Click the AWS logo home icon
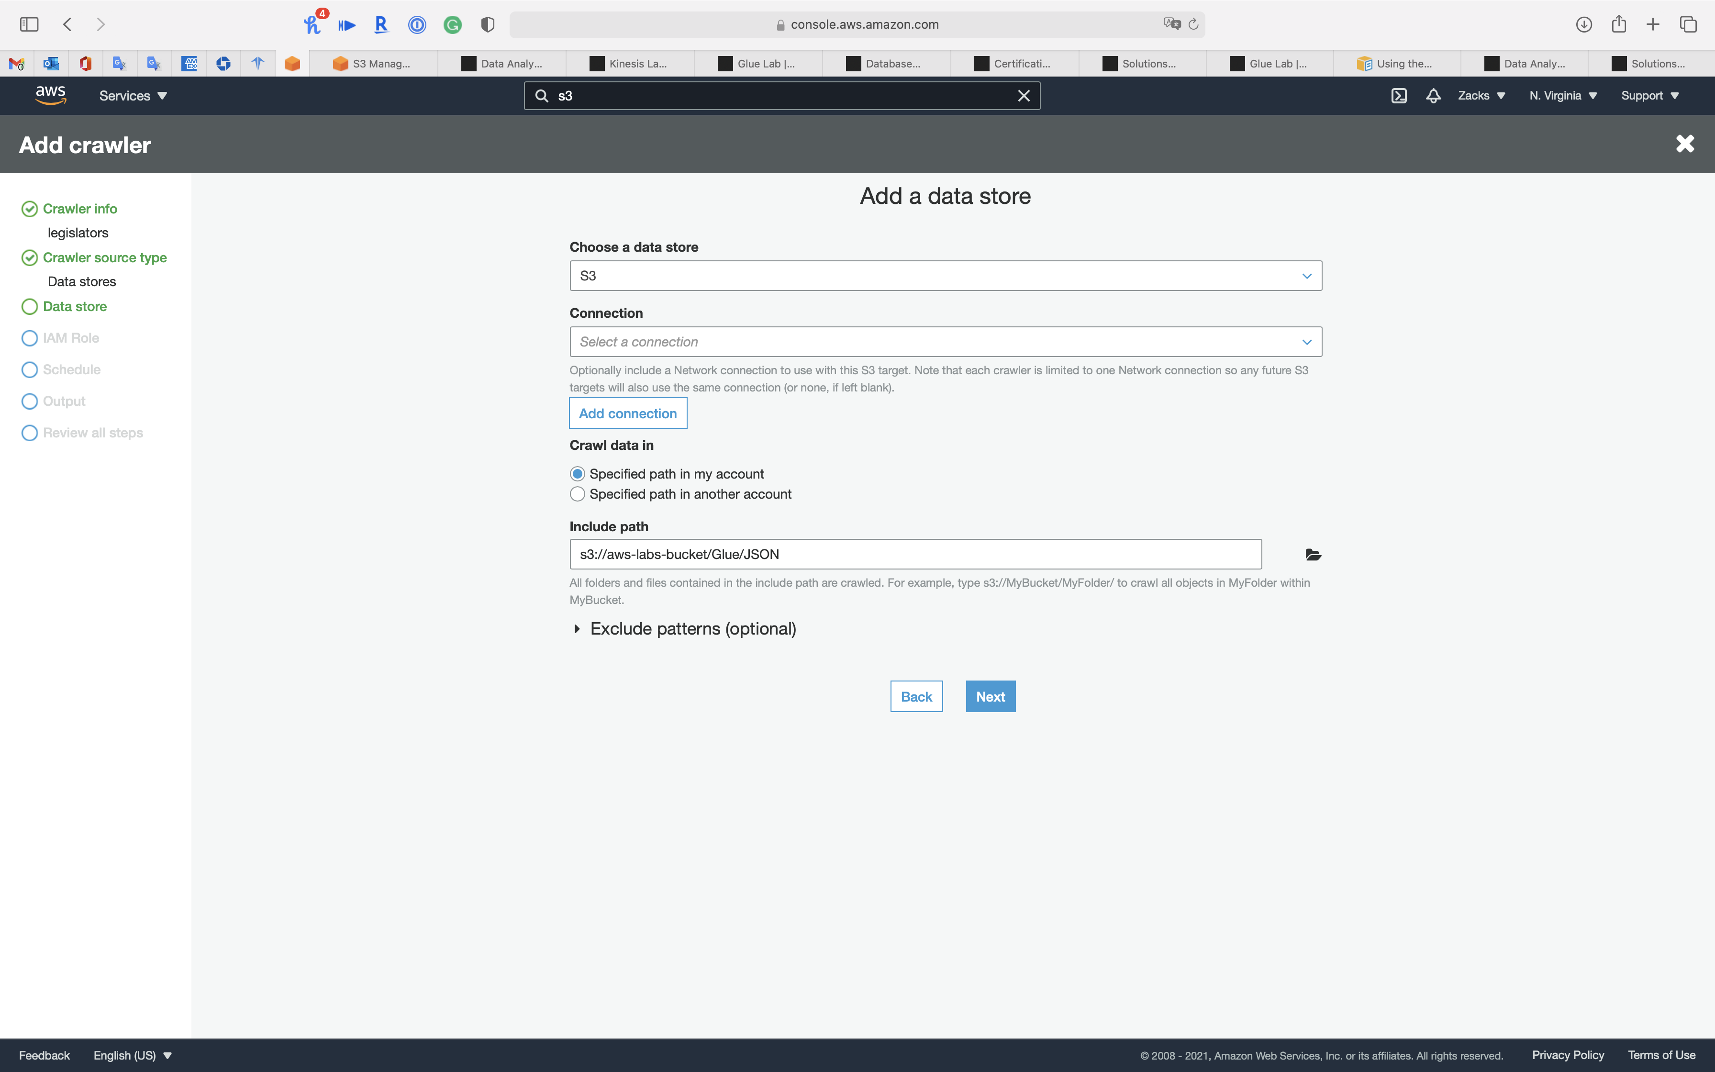This screenshot has height=1072, width=1715. coord(50,95)
